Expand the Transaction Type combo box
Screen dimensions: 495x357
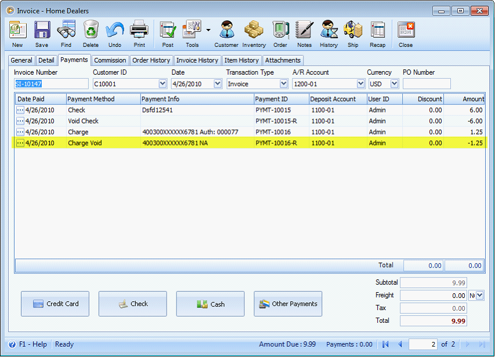click(x=284, y=84)
